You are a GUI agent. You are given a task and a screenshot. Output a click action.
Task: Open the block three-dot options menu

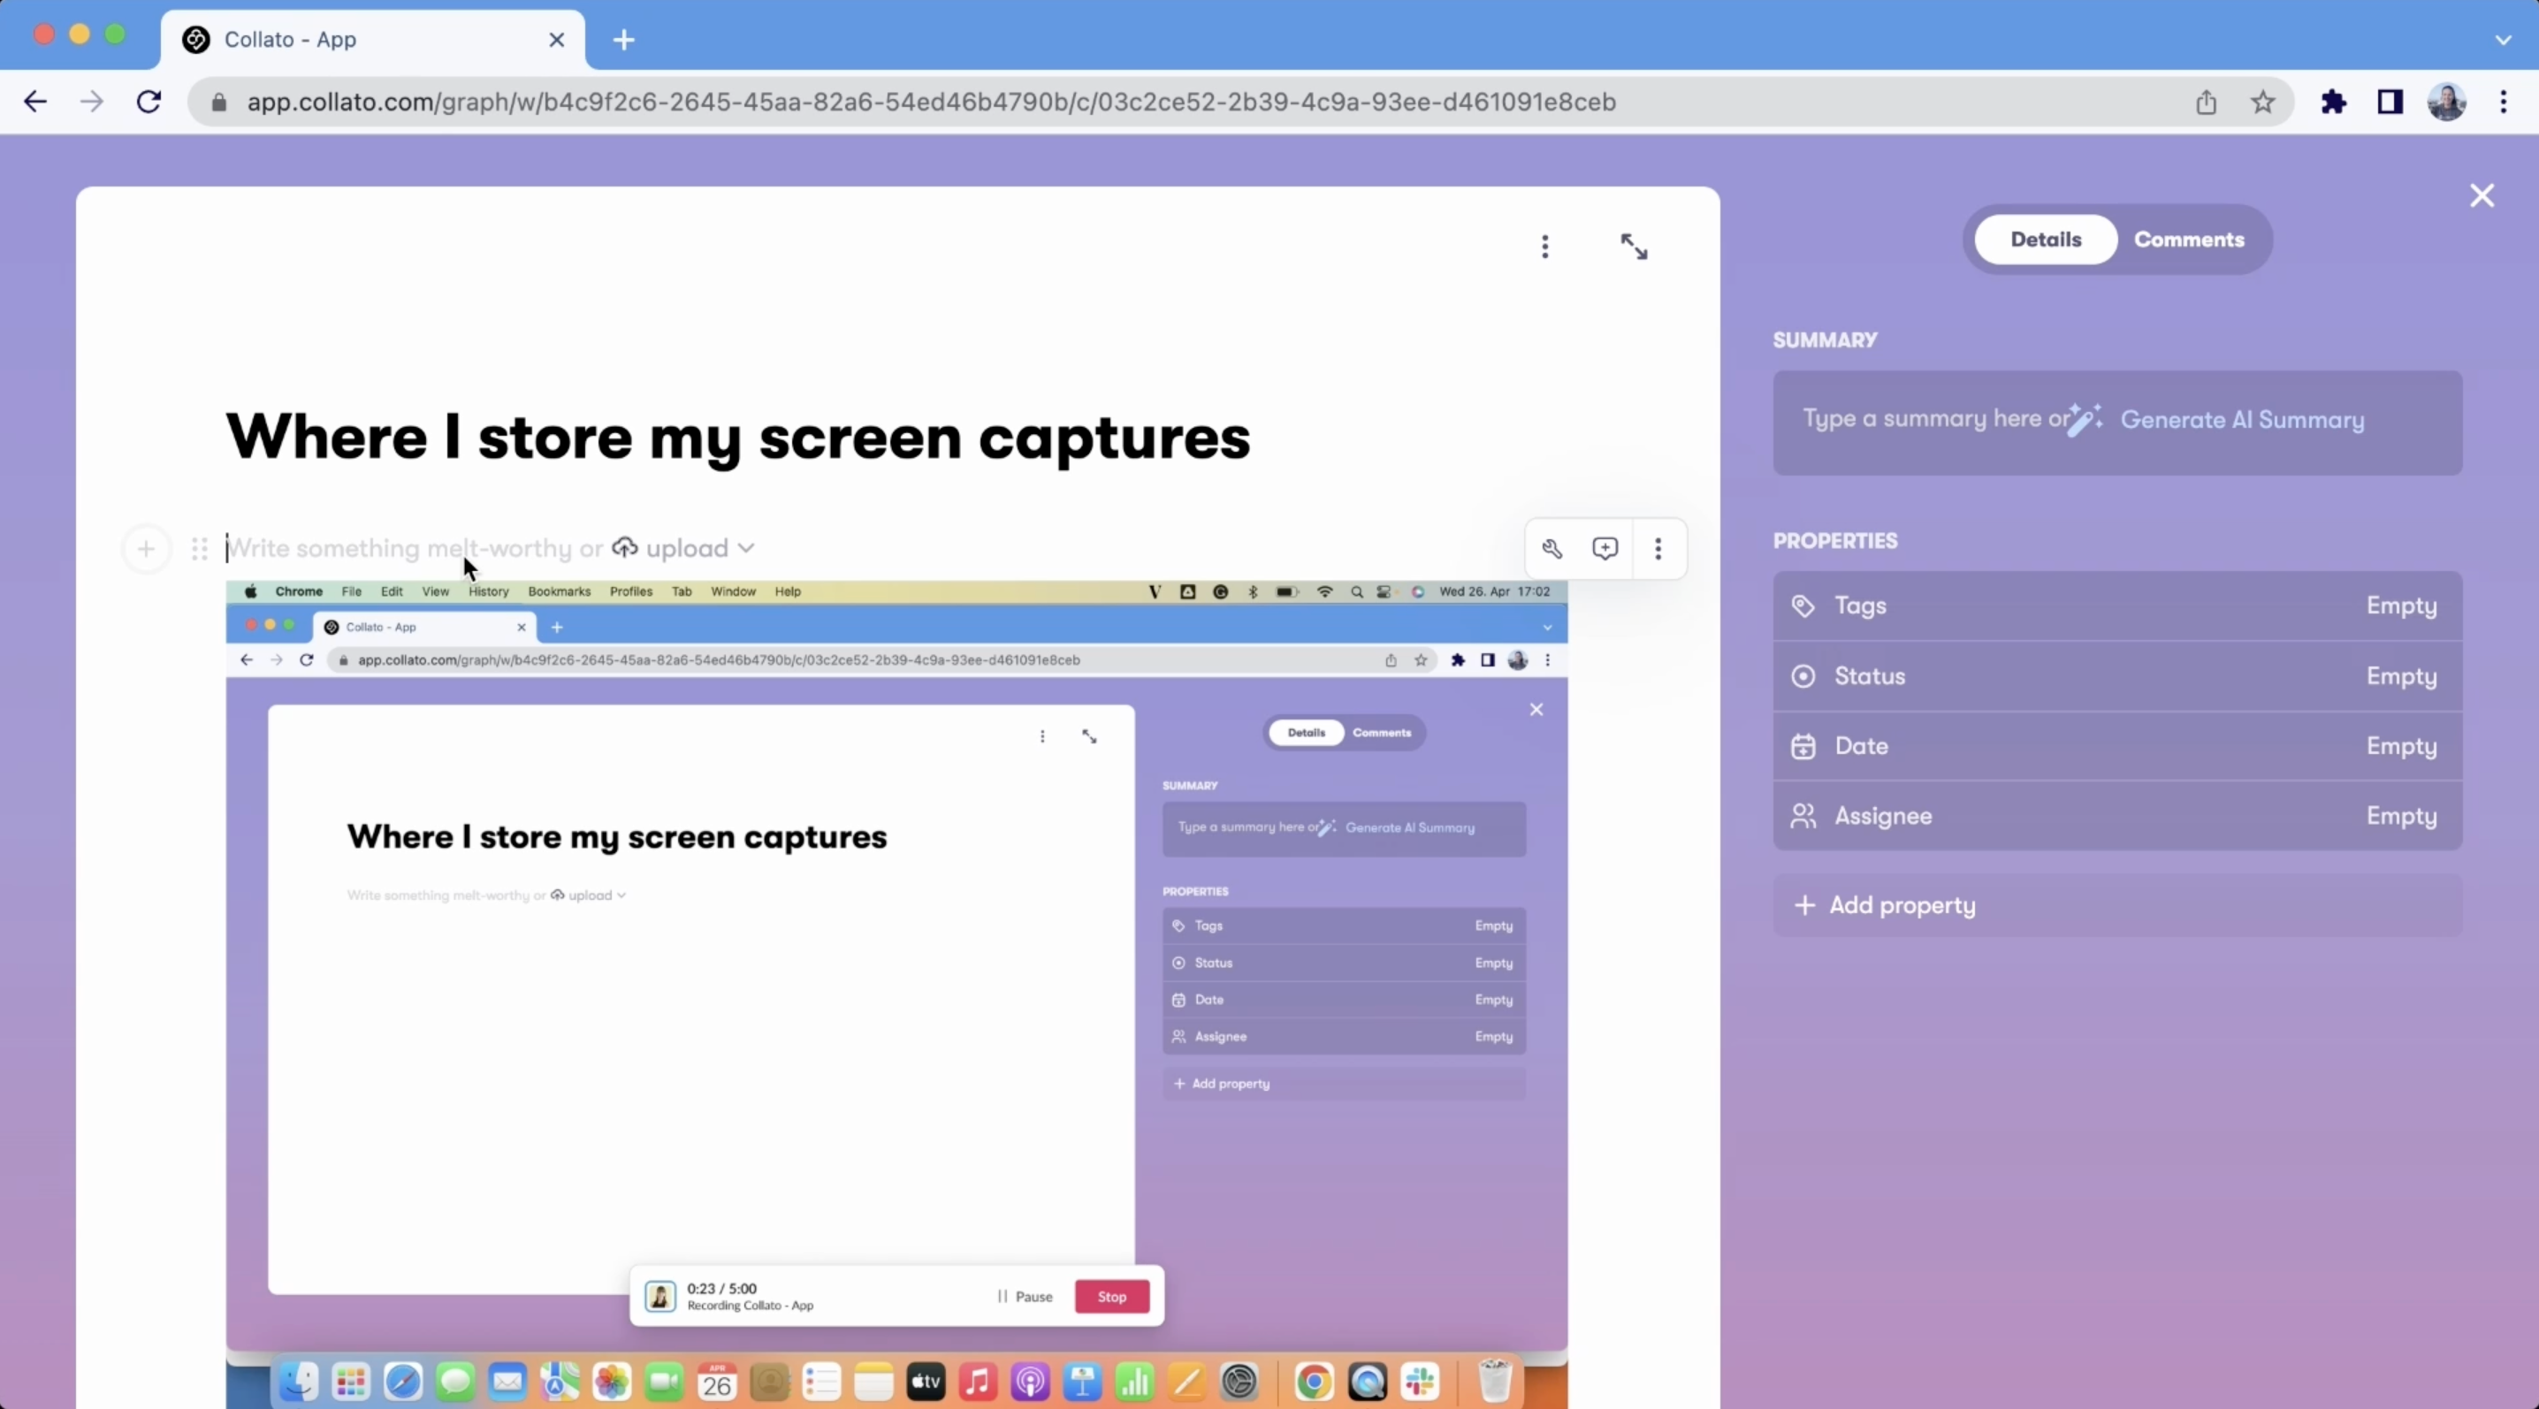(x=1658, y=549)
